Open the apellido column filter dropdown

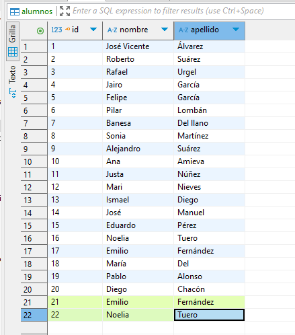coord(236,29)
